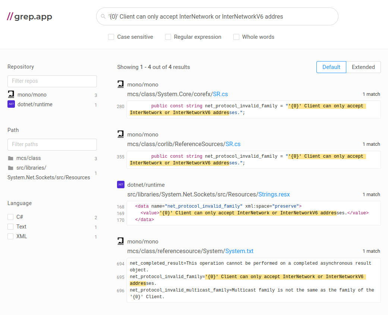Click .NET logo above the Strings.resx result
388x315 pixels.
pos(121,185)
